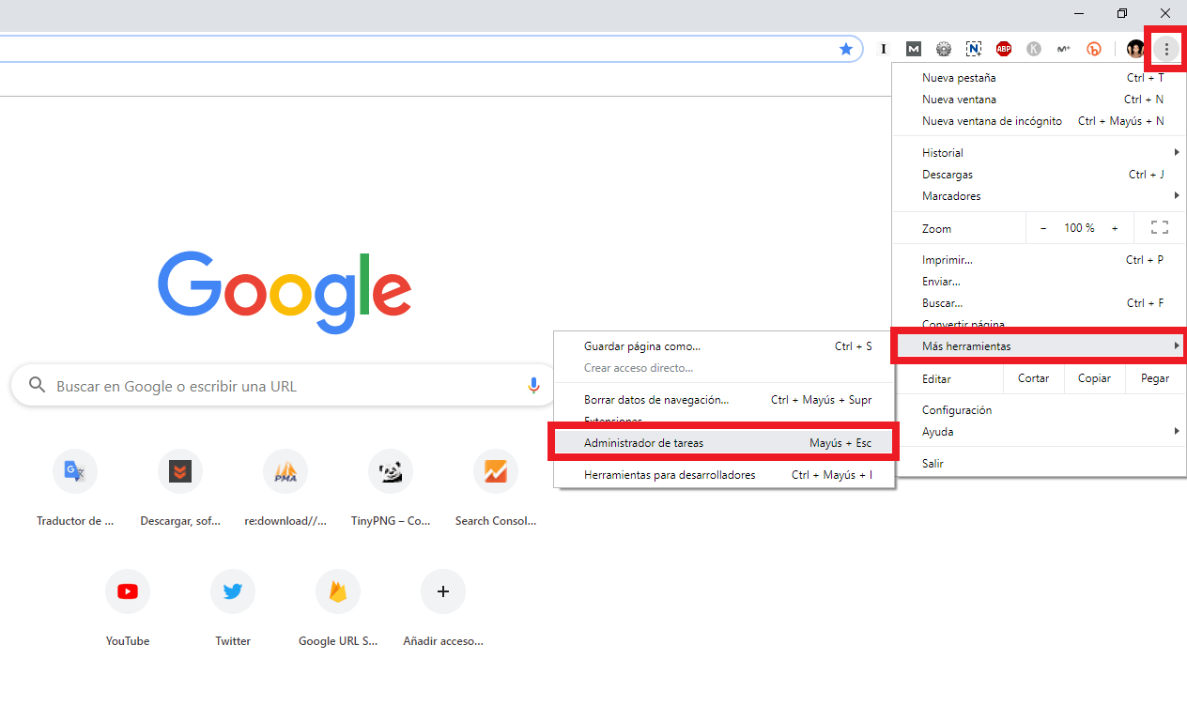Image resolution: width=1187 pixels, height=721 pixels.
Task: Choose Crear acceso directo... in submenu
Action: click(724, 368)
